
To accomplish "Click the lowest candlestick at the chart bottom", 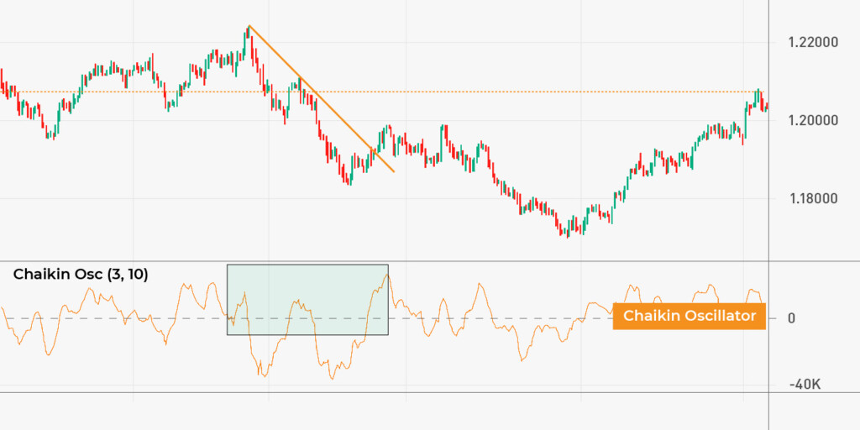I will coord(569,230).
